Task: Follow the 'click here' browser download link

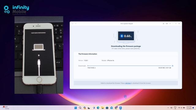Action: click(128, 83)
